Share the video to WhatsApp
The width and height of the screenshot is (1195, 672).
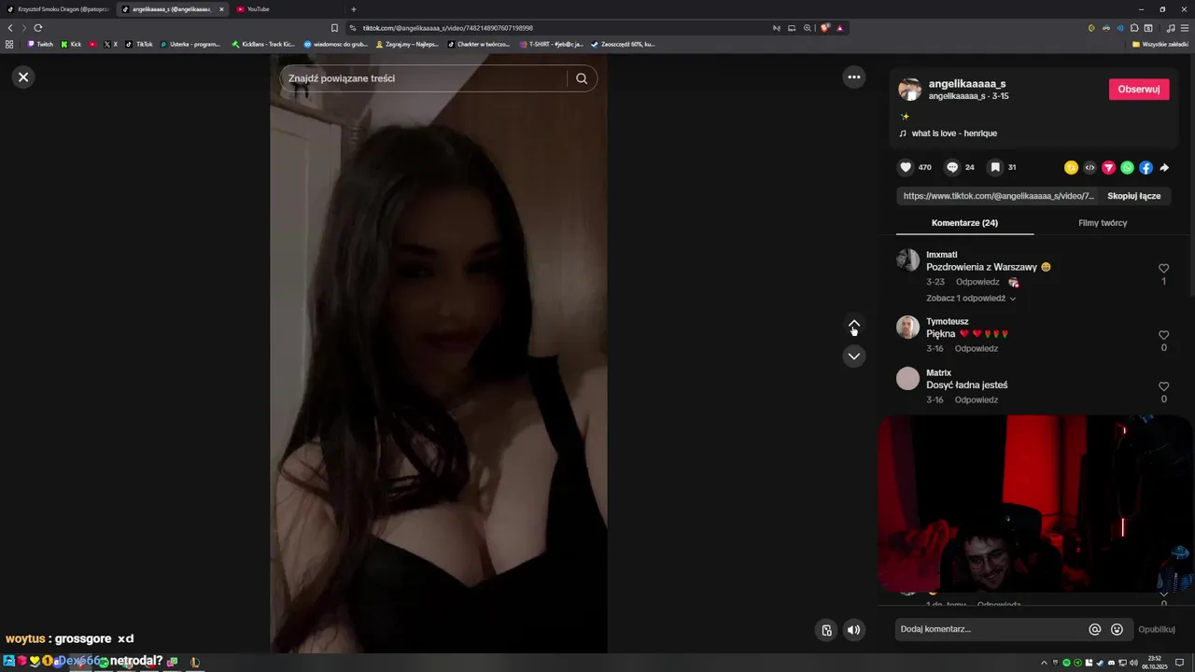1127,168
